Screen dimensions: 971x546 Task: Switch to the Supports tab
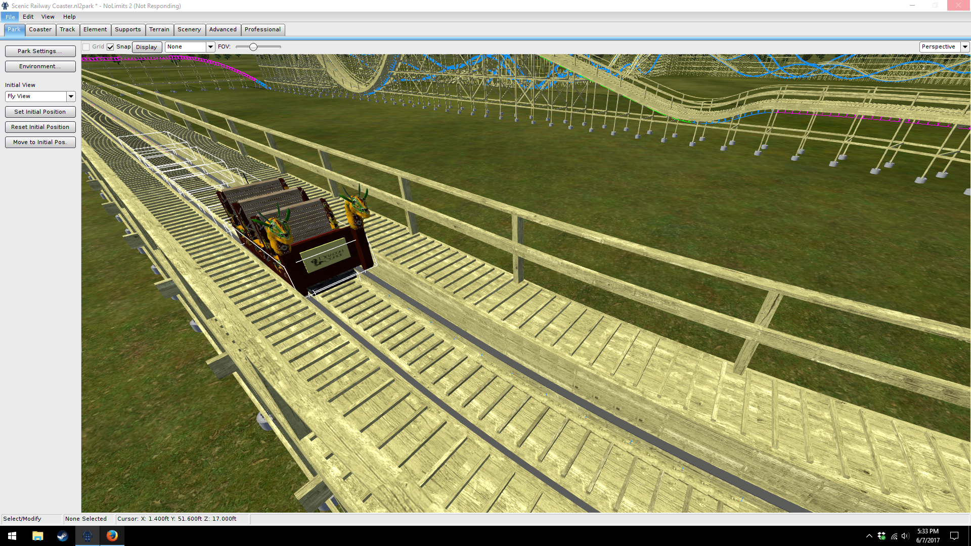(127, 29)
